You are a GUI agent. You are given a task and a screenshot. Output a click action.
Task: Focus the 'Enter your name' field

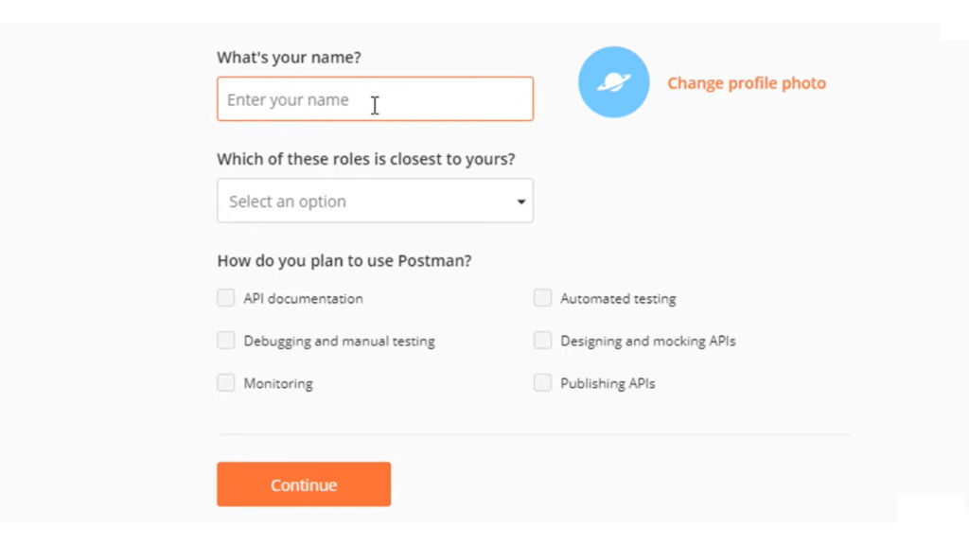pos(375,99)
